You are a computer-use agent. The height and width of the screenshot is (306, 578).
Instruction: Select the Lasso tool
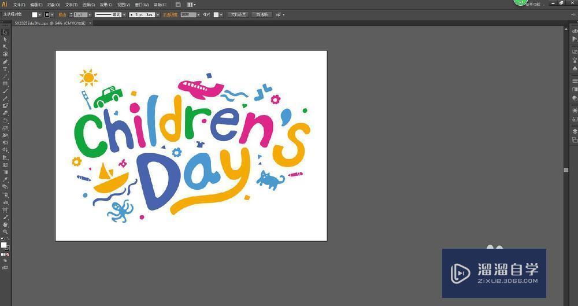pyautogui.click(x=5, y=54)
